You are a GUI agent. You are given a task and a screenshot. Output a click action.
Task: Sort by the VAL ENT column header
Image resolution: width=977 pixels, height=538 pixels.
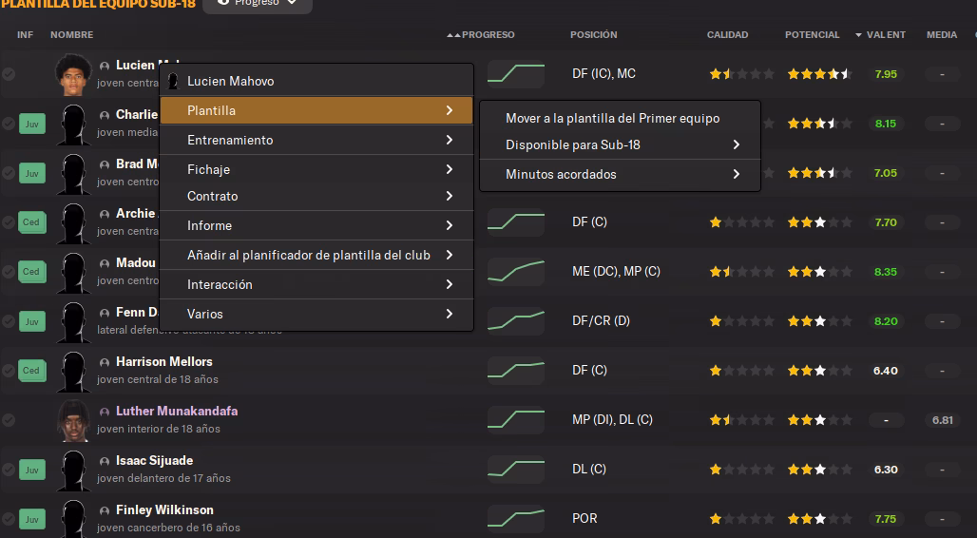coord(886,35)
